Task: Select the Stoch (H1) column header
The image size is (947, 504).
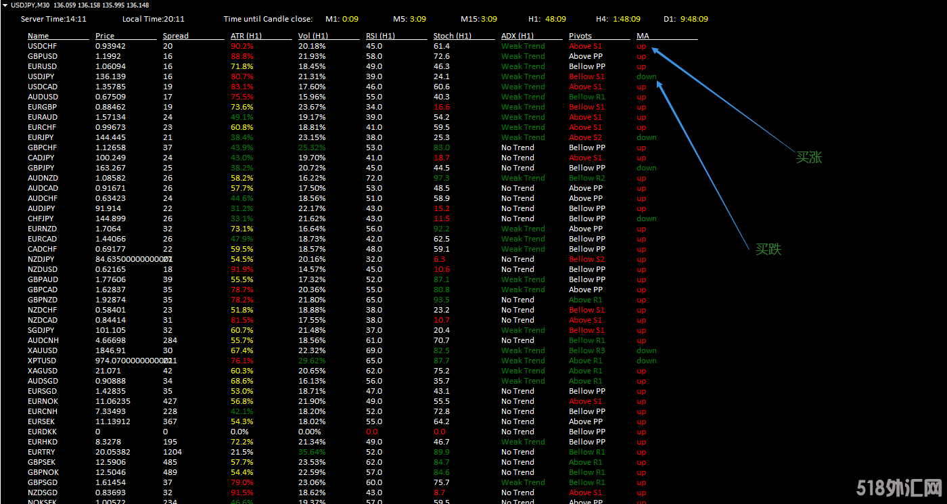Action: pos(452,36)
